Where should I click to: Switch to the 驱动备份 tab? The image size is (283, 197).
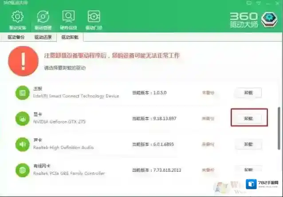pos(16,37)
